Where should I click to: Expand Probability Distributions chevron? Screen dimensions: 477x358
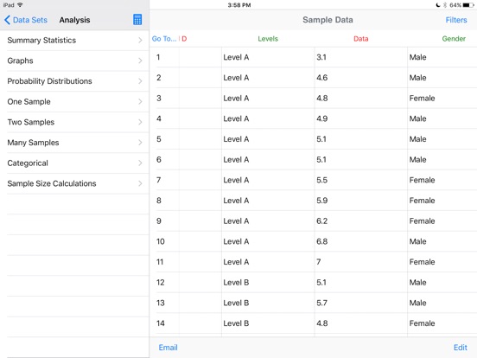coord(140,81)
